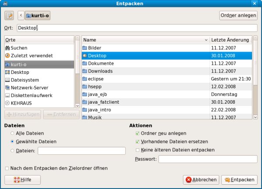Select Suchen in the places sidebar
Image resolution: width=262 pixels, height=189 pixels.
19,48
